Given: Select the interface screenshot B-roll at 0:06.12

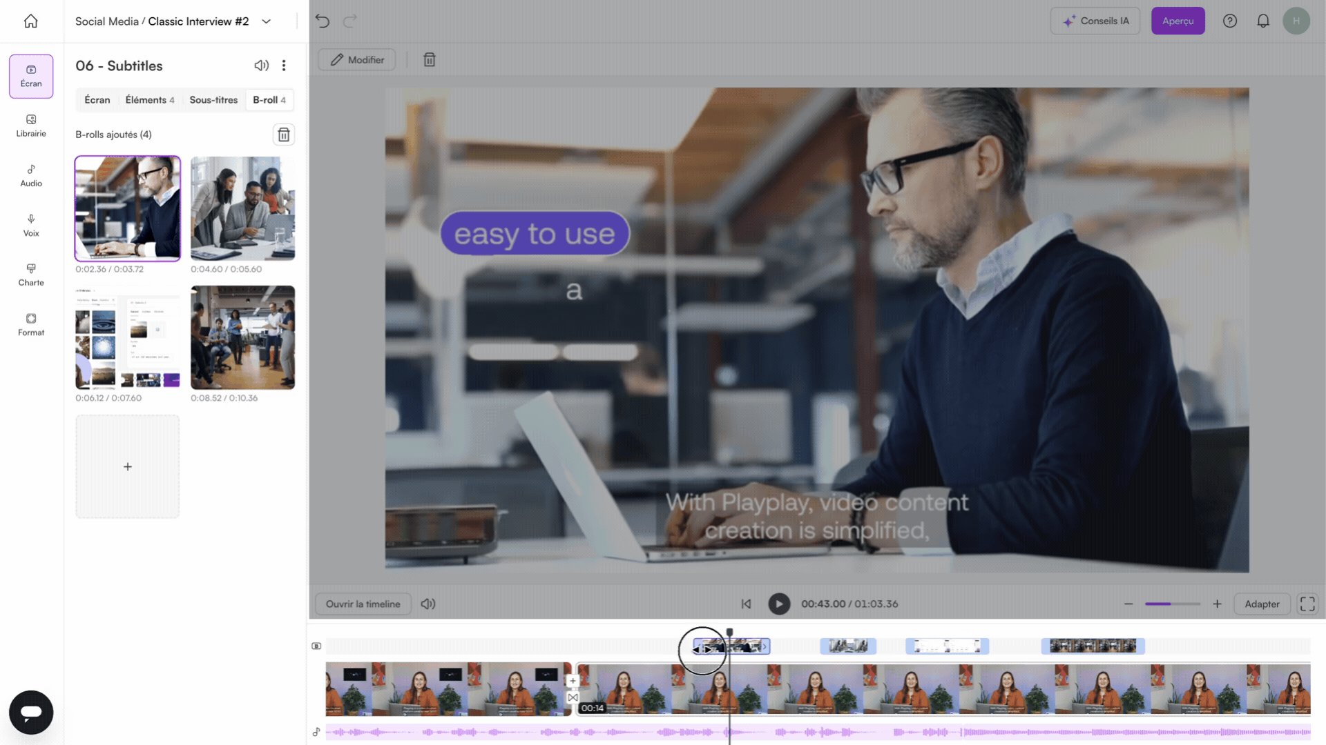Looking at the screenshot, I should click(x=128, y=337).
